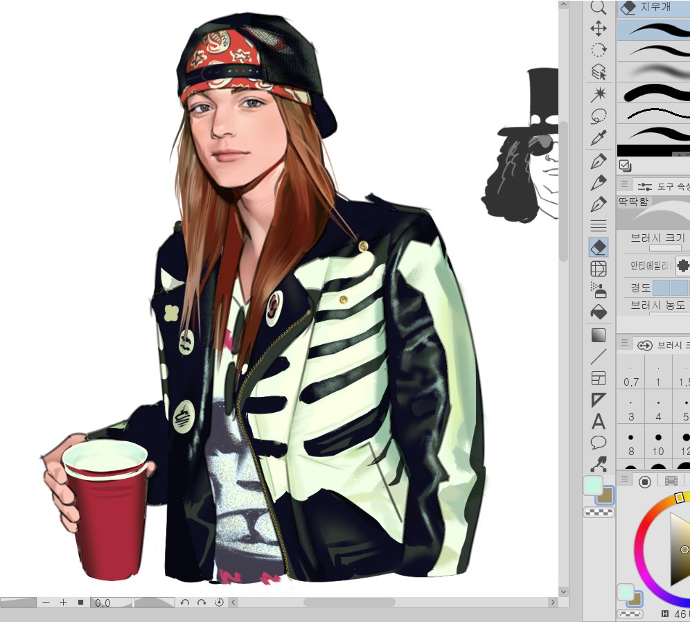Screen dimensions: 690x622
Task: Zoom in canvas with plus button
Action: pos(63,603)
